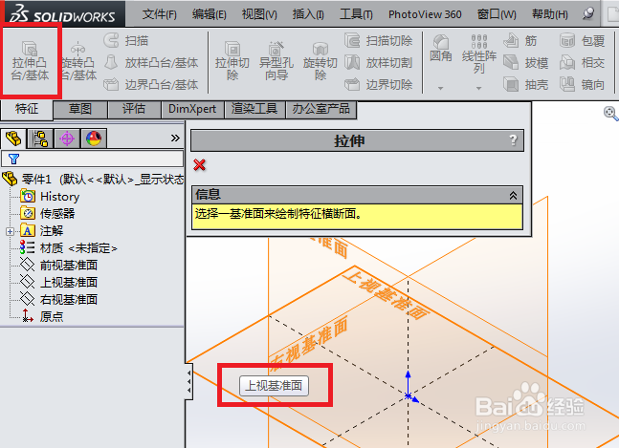This screenshot has width=619, height=448.
Task: Click the 拉伸凸台/基体 extrude boss tool
Action: (x=30, y=61)
